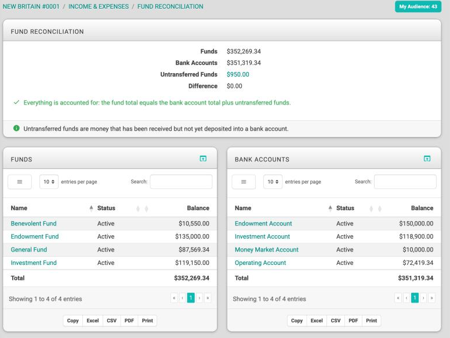Open the Benevolent Fund link
The height and width of the screenshot is (338, 450).
(x=34, y=224)
